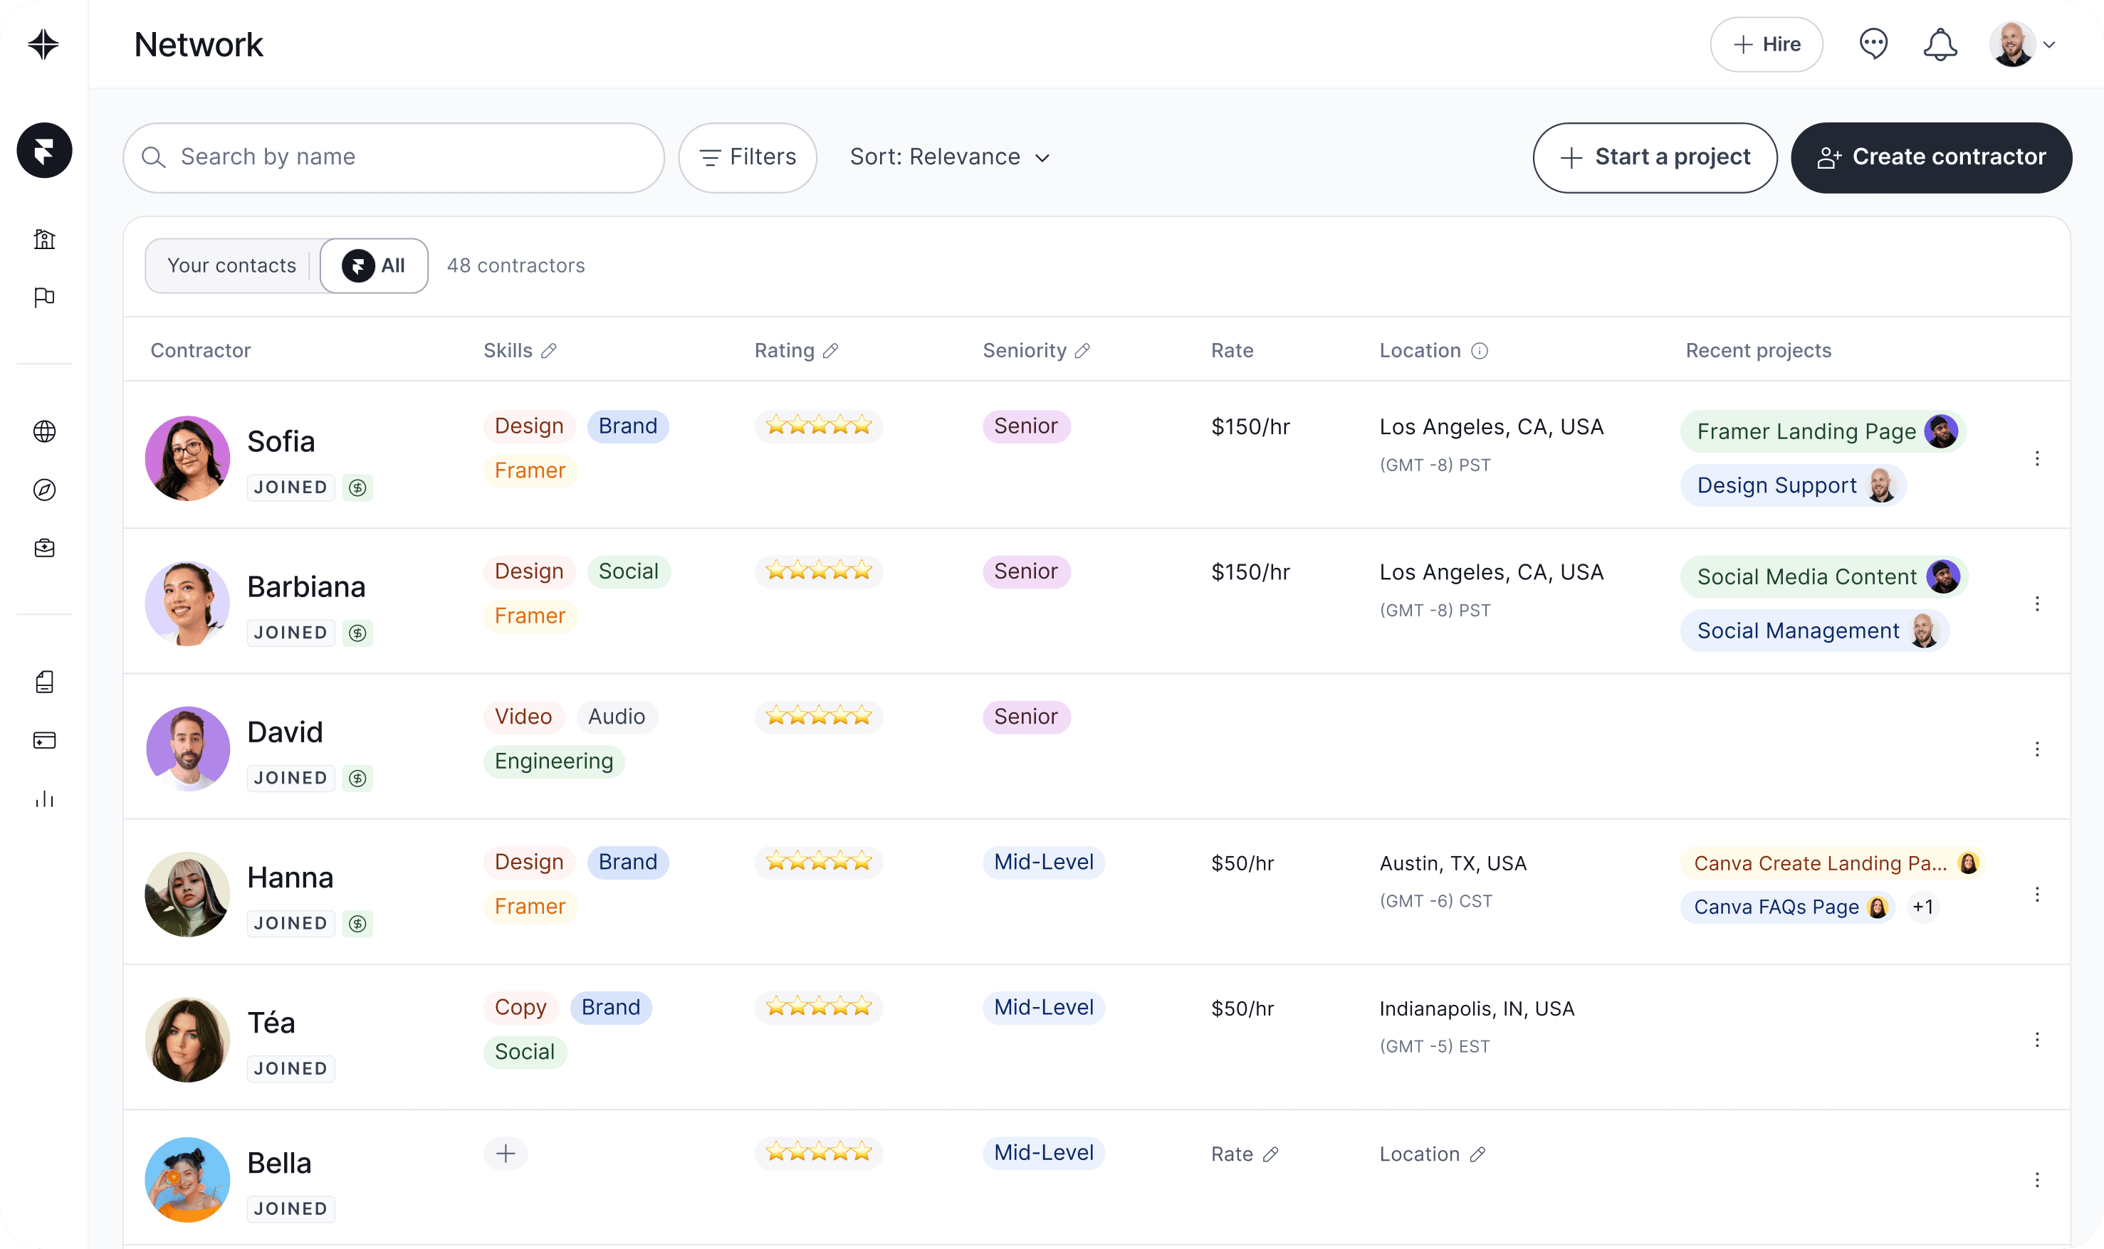This screenshot has width=2104, height=1249.
Task: Open the notifications bell
Action: (x=1940, y=43)
